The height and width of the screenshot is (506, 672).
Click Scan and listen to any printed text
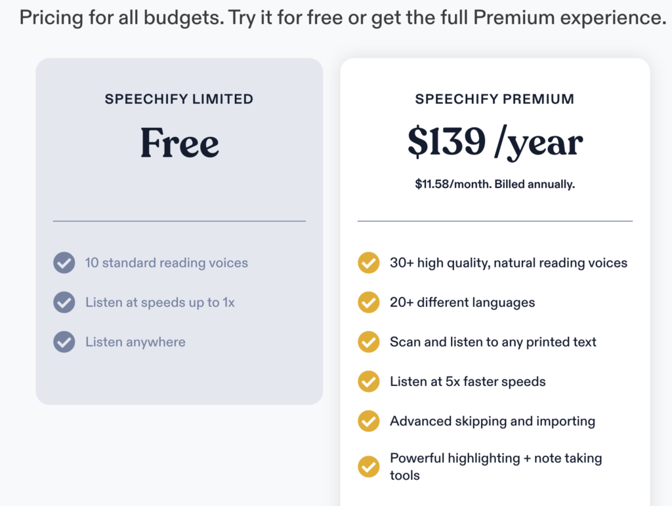493,342
